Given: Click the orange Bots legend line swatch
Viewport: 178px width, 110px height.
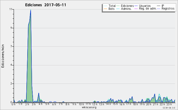Looking at the screenshot, I should coord(105,9).
